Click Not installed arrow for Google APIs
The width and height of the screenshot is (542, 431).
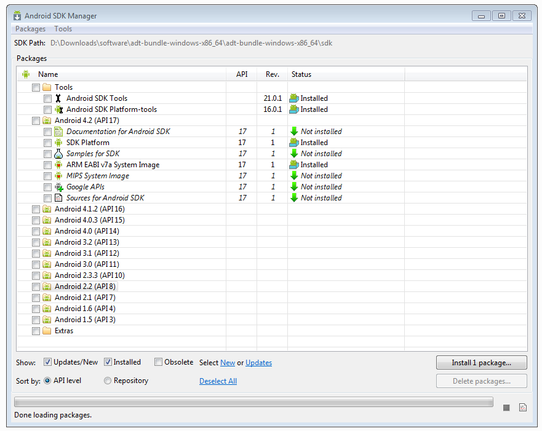pyautogui.click(x=294, y=187)
